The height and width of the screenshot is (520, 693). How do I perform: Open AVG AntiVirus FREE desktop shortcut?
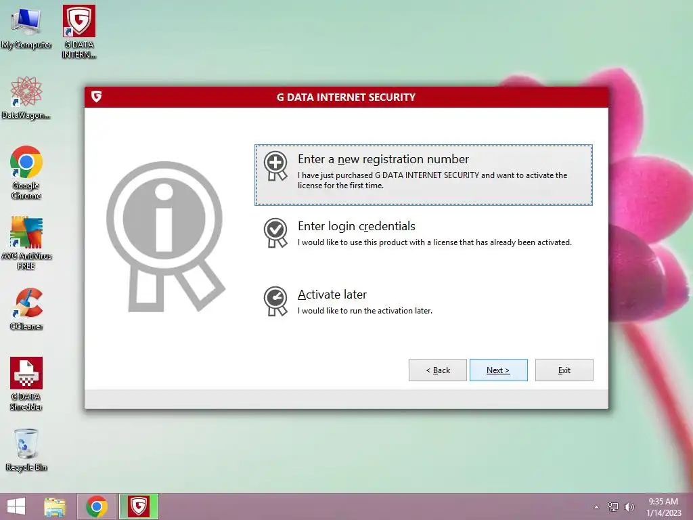coord(26,243)
